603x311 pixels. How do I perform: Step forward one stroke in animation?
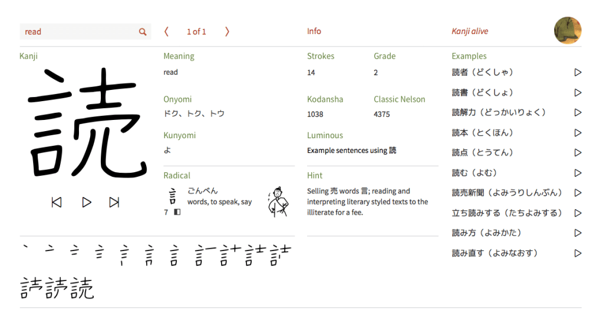[x=114, y=202]
